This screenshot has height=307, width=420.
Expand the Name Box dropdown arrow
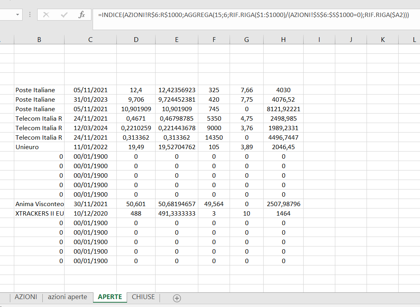[x=17, y=15]
